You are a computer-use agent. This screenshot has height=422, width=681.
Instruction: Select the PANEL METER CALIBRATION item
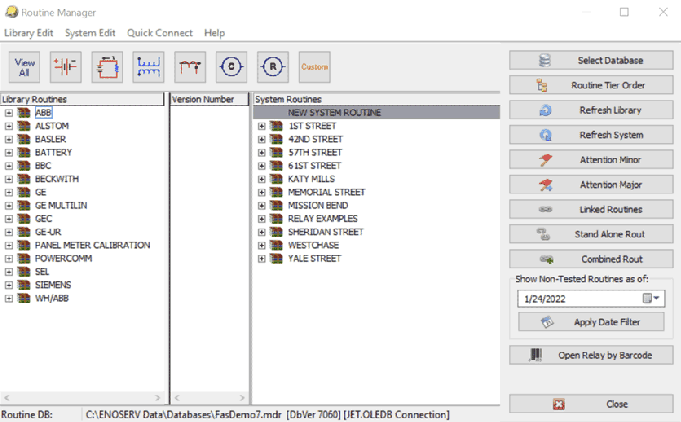point(93,245)
